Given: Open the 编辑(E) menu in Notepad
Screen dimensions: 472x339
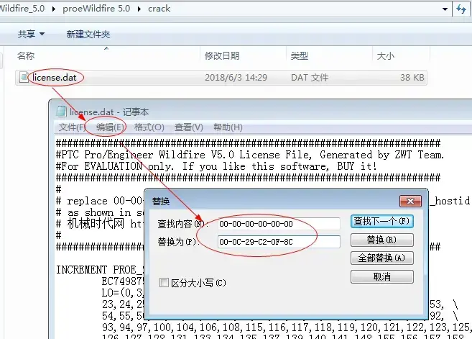Looking at the screenshot, I should tap(110, 127).
